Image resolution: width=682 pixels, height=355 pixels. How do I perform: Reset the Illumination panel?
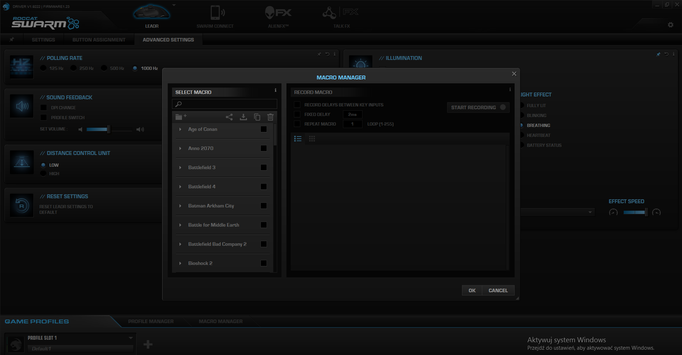point(666,54)
